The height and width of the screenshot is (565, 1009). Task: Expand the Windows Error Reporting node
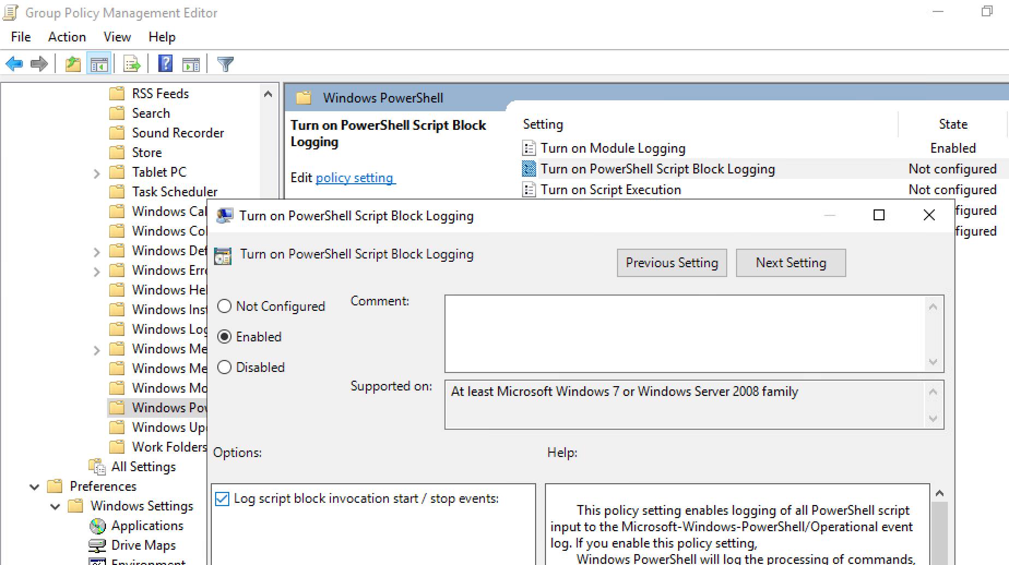[97, 271]
